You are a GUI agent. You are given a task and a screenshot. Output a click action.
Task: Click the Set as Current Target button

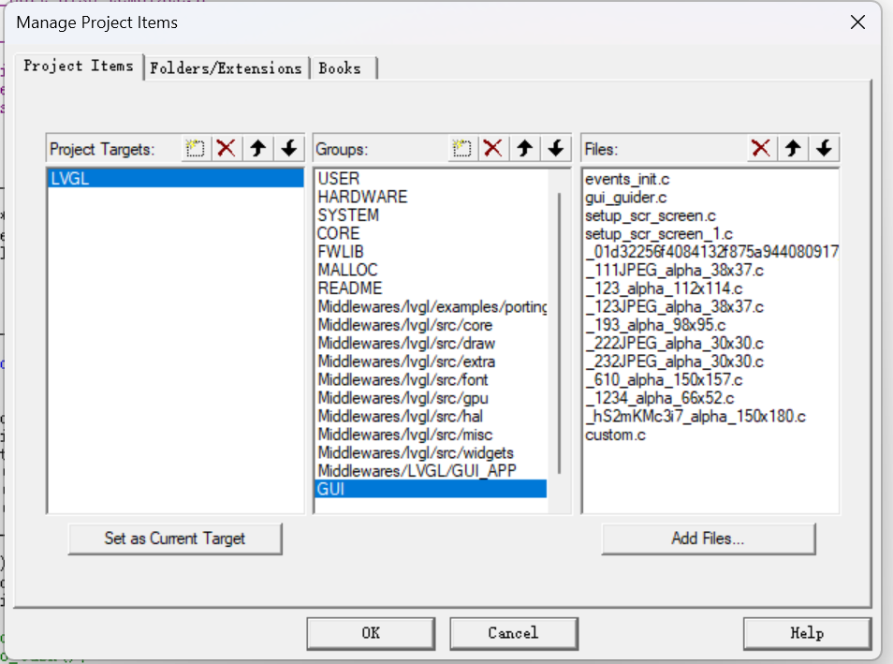tap(175, 539)
